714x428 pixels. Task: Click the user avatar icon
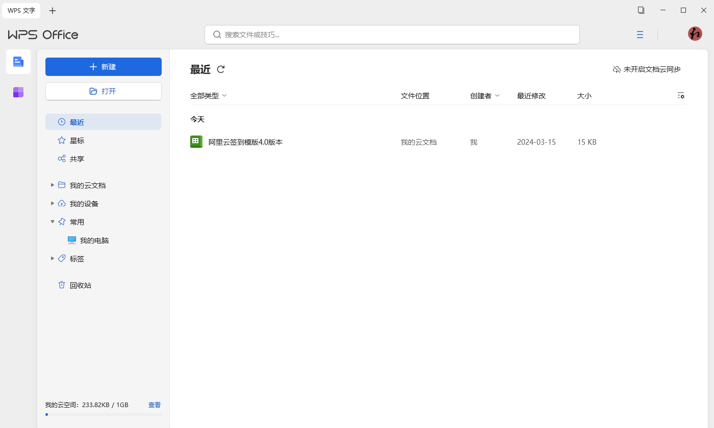tap(695, 34)
